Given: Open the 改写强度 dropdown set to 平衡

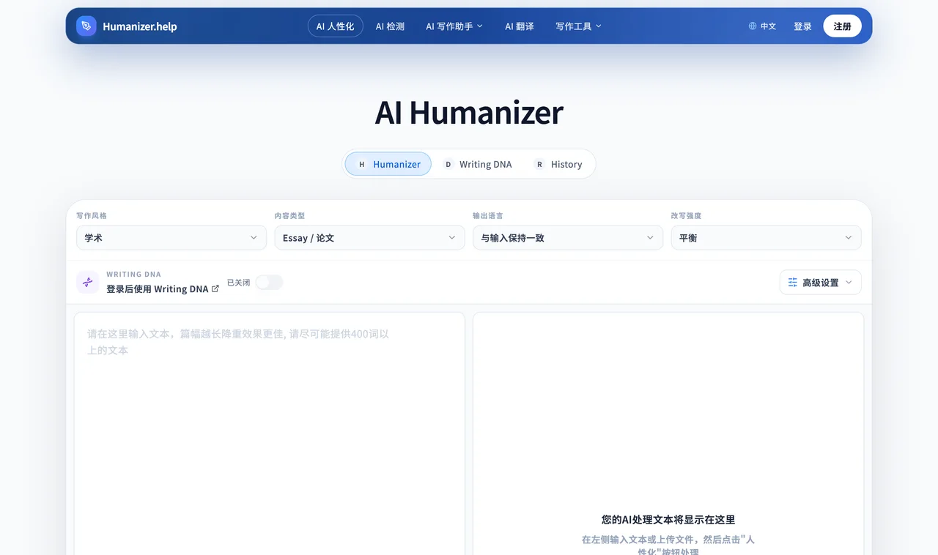Looking at the screenshot, I should (x=766, y=238).
